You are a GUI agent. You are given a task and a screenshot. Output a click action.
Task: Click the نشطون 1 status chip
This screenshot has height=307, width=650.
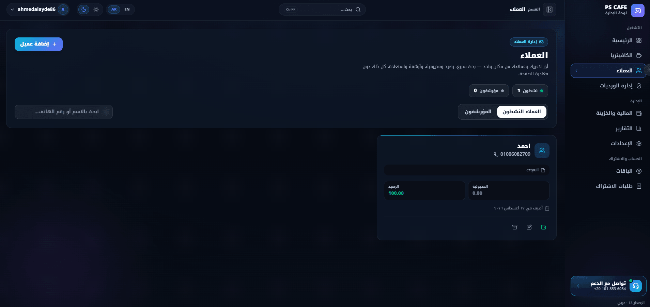[530, 91]
